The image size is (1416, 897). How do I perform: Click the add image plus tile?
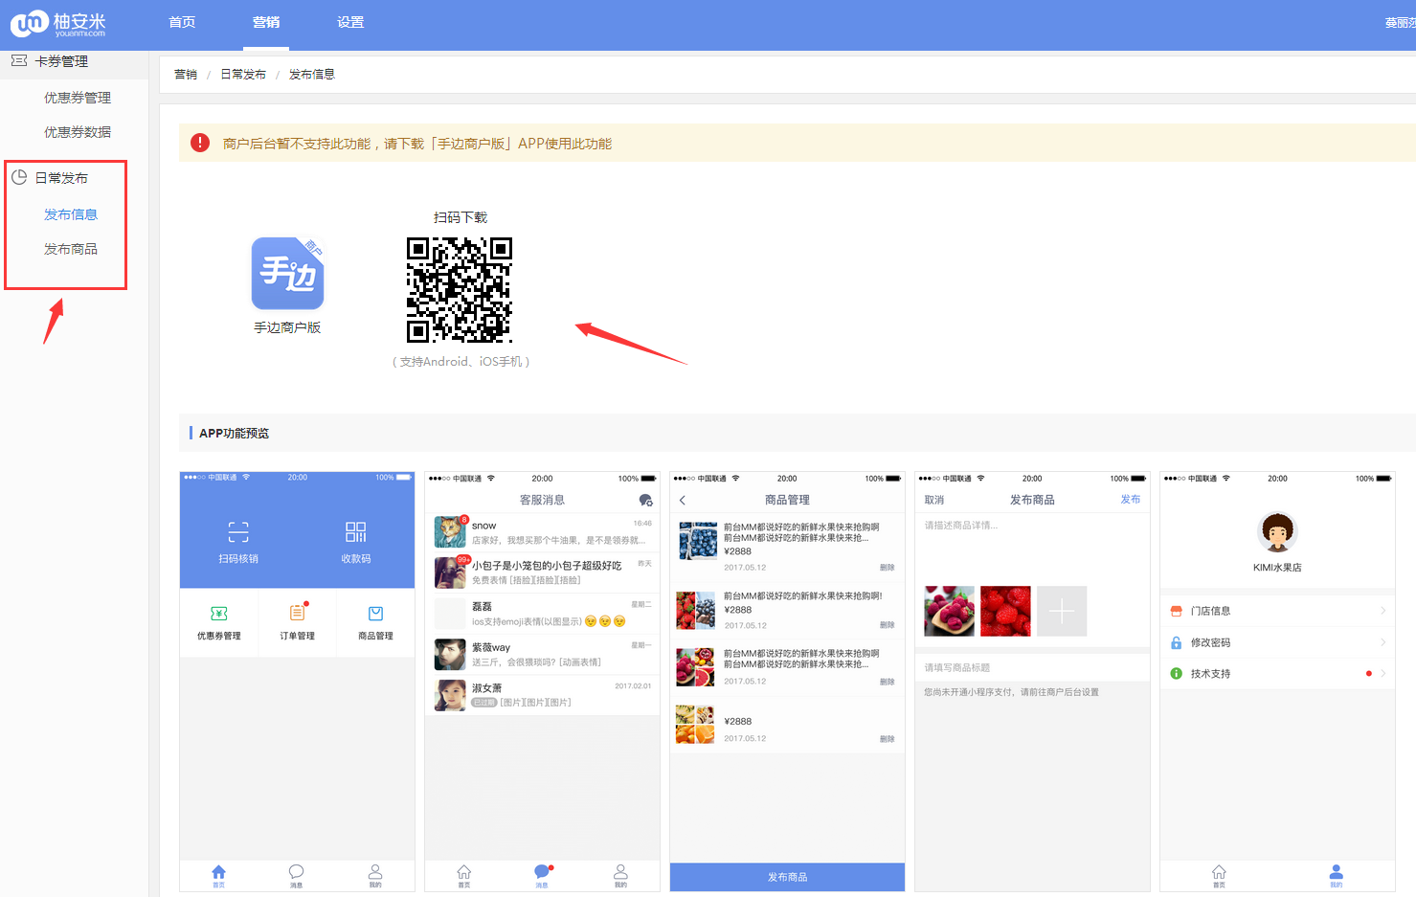(1062, 611)
